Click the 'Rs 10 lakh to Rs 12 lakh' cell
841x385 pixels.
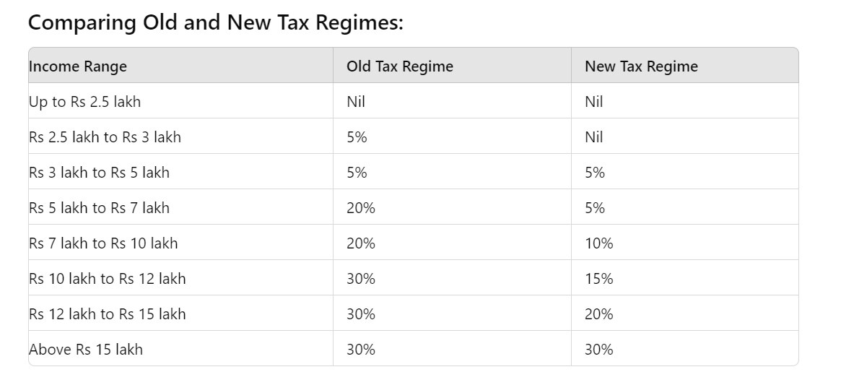pyautogui.click(x=108, y=279)
